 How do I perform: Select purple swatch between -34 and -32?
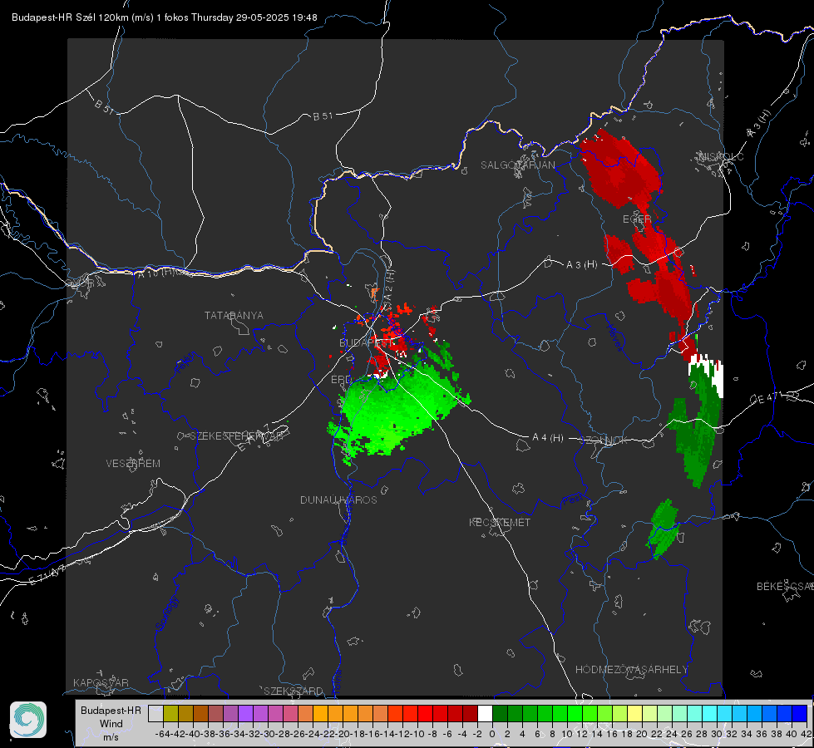click(x=245, y=713)
